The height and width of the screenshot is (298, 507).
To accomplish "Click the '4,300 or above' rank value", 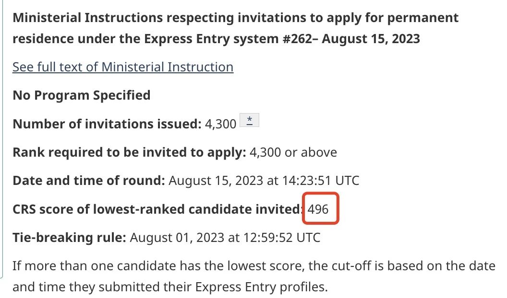I will [x=293, y=152].
